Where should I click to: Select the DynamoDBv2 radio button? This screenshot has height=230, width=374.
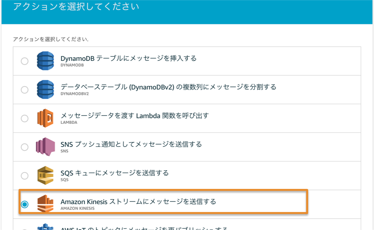pyautogui.click(x=25, y=90)
